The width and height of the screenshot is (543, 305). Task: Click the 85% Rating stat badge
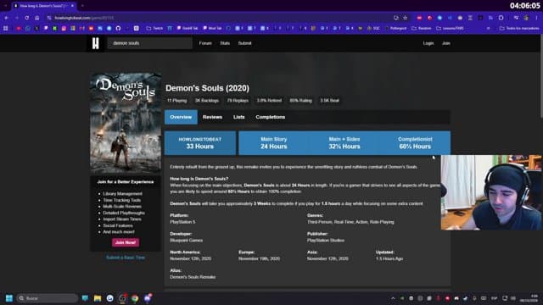300,101
